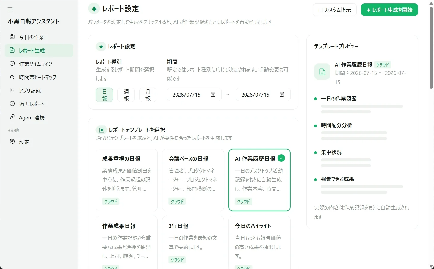
Task: Go to 時間帯ヒートマップ page
Action: click(39, 77)
